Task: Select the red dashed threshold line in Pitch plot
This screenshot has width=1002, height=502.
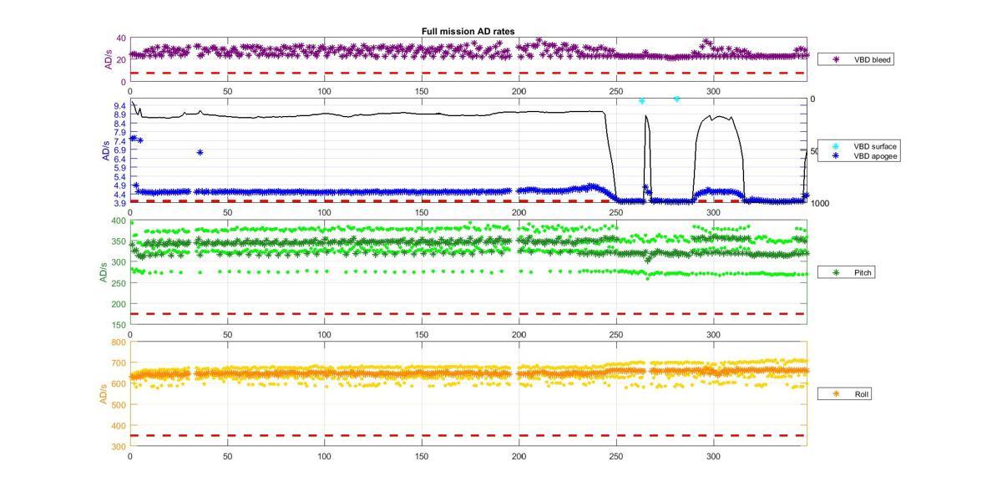Action: 468,314
